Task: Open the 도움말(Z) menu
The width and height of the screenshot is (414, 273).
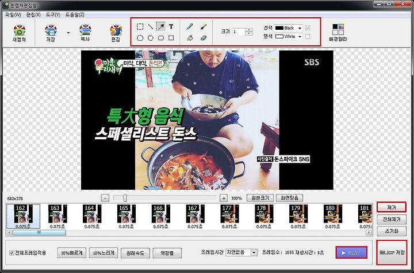Action: click(75, 15)
